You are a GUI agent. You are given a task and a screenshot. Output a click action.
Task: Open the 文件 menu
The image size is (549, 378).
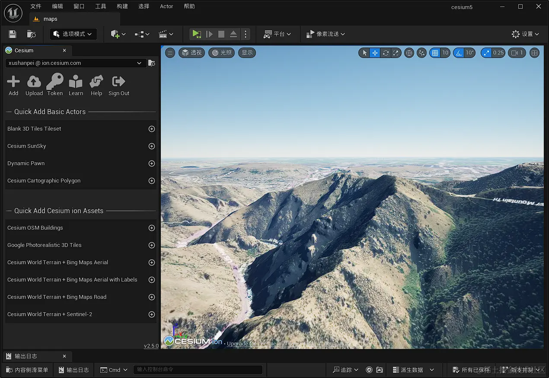(36, 6)
